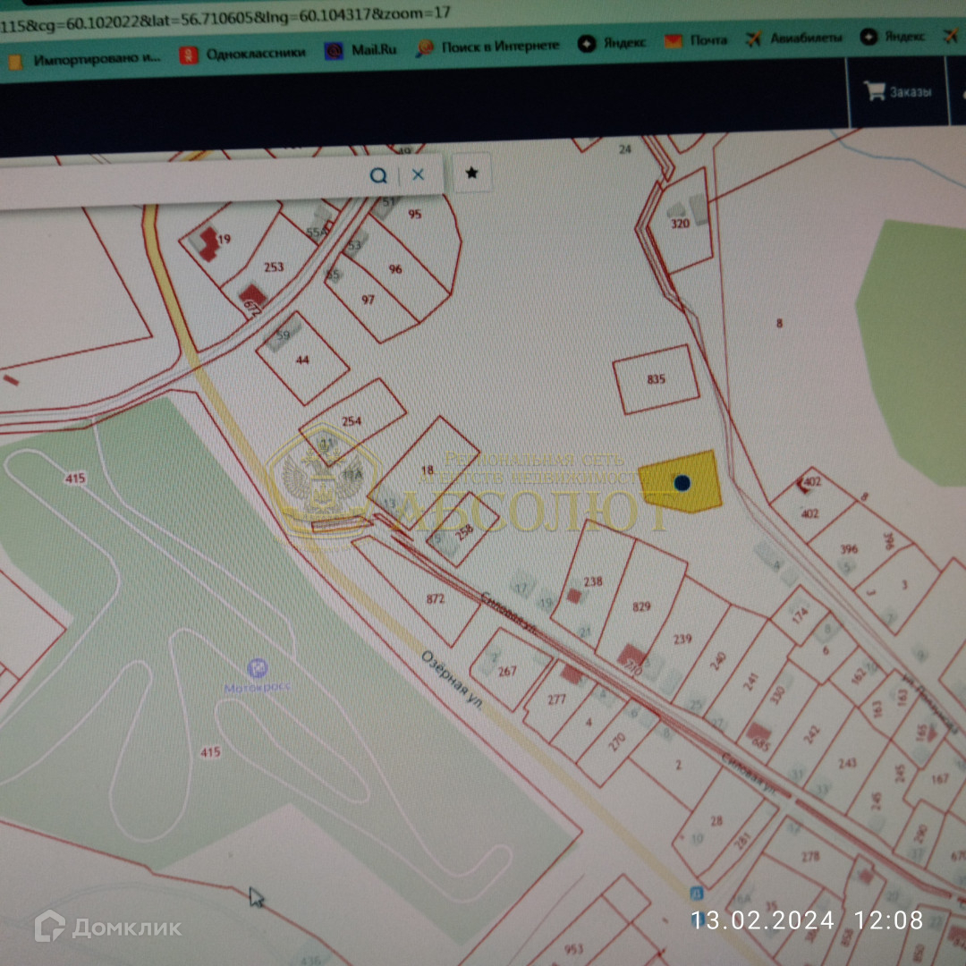
Task: Select parcel 253 on the map
Action: (274, 267)
